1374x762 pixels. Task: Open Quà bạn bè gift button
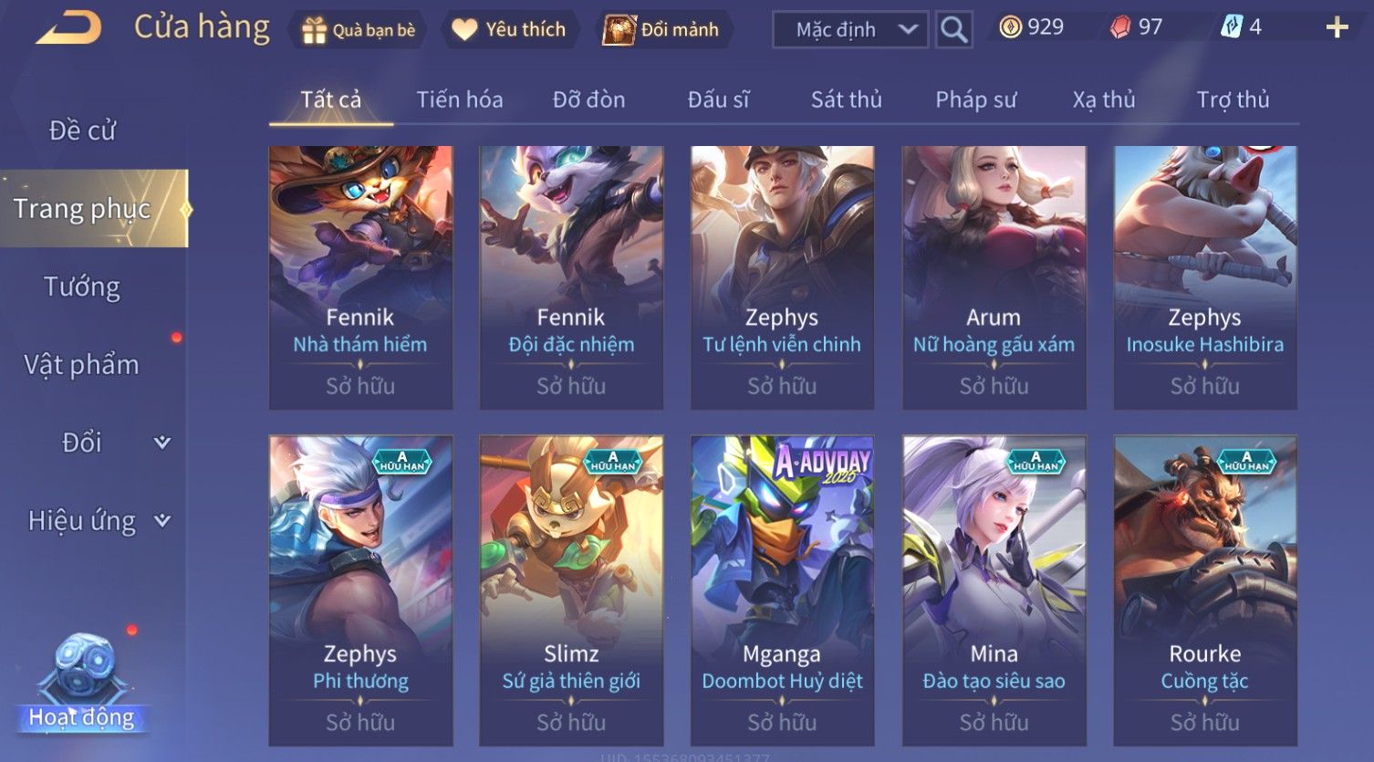[x=359, y=30]
